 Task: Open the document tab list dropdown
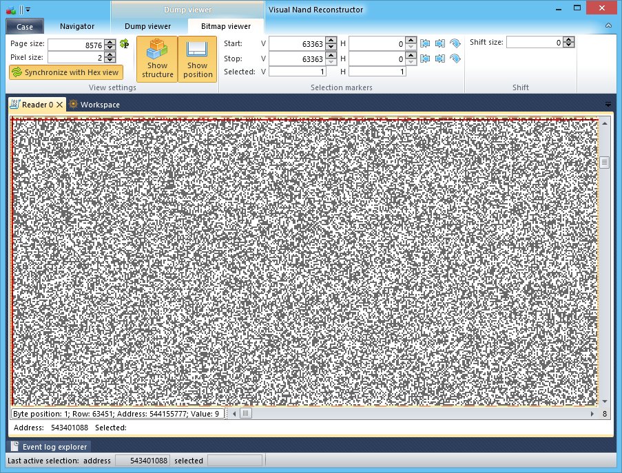[x=608, y=104]
